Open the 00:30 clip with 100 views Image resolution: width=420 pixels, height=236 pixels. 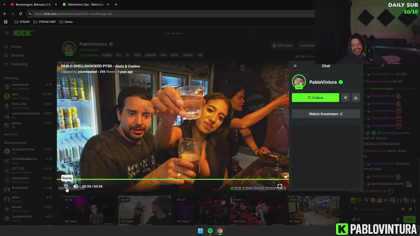(x=257, y=210)
